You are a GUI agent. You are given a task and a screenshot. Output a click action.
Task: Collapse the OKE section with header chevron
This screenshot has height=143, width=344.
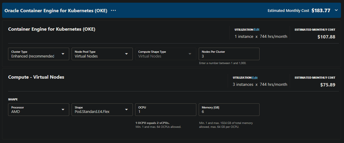pos(336,10)
